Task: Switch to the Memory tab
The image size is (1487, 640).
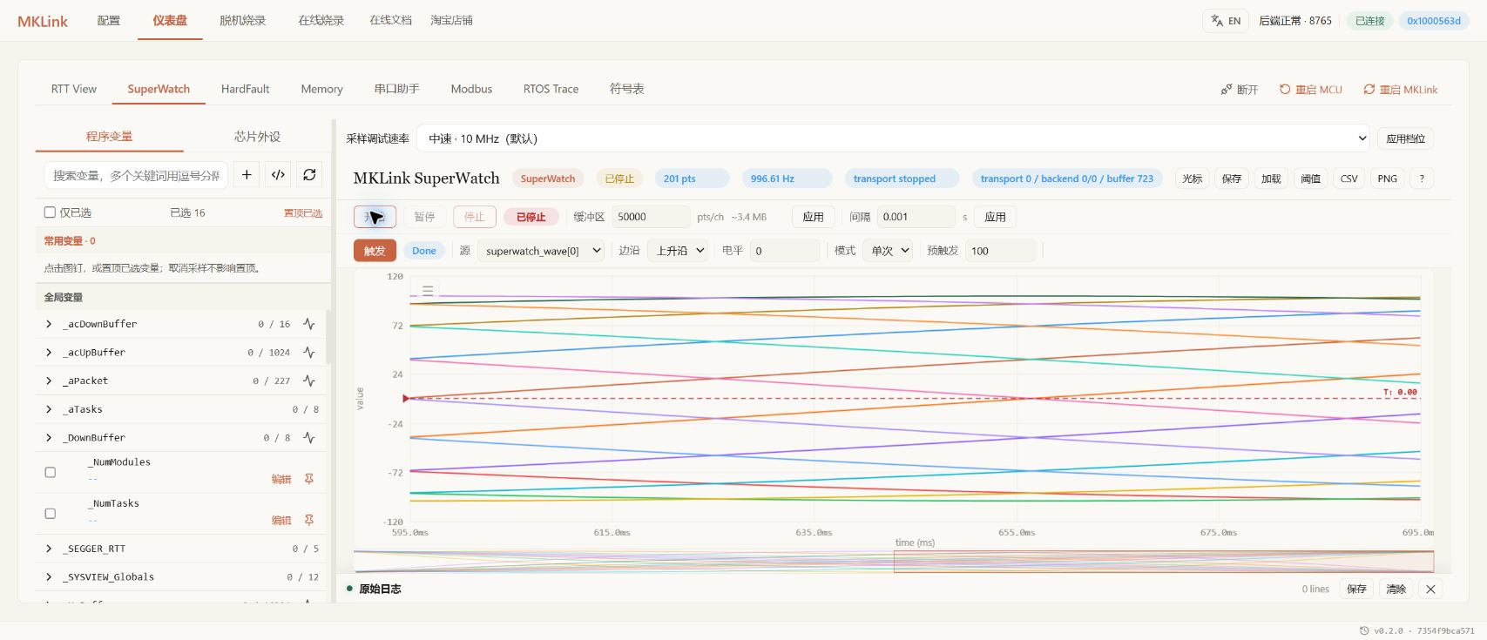Action: [x=321, y=89]
